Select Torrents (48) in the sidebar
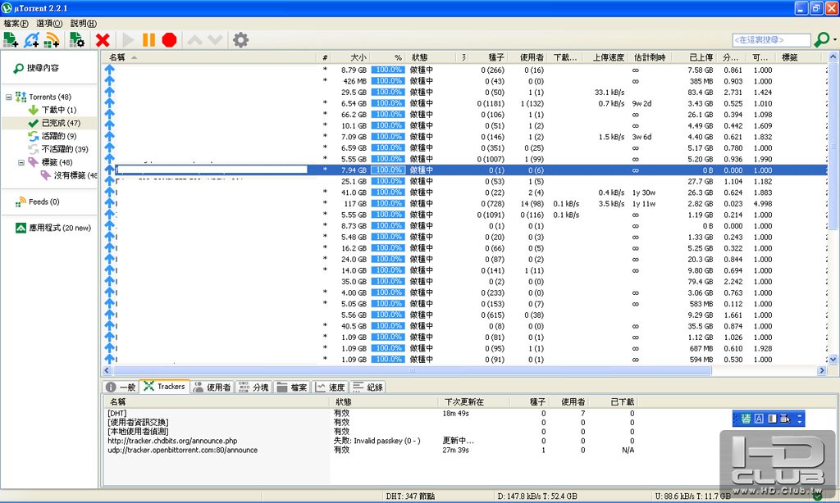The height and width of the screenshot is (503, 840). 50,97
